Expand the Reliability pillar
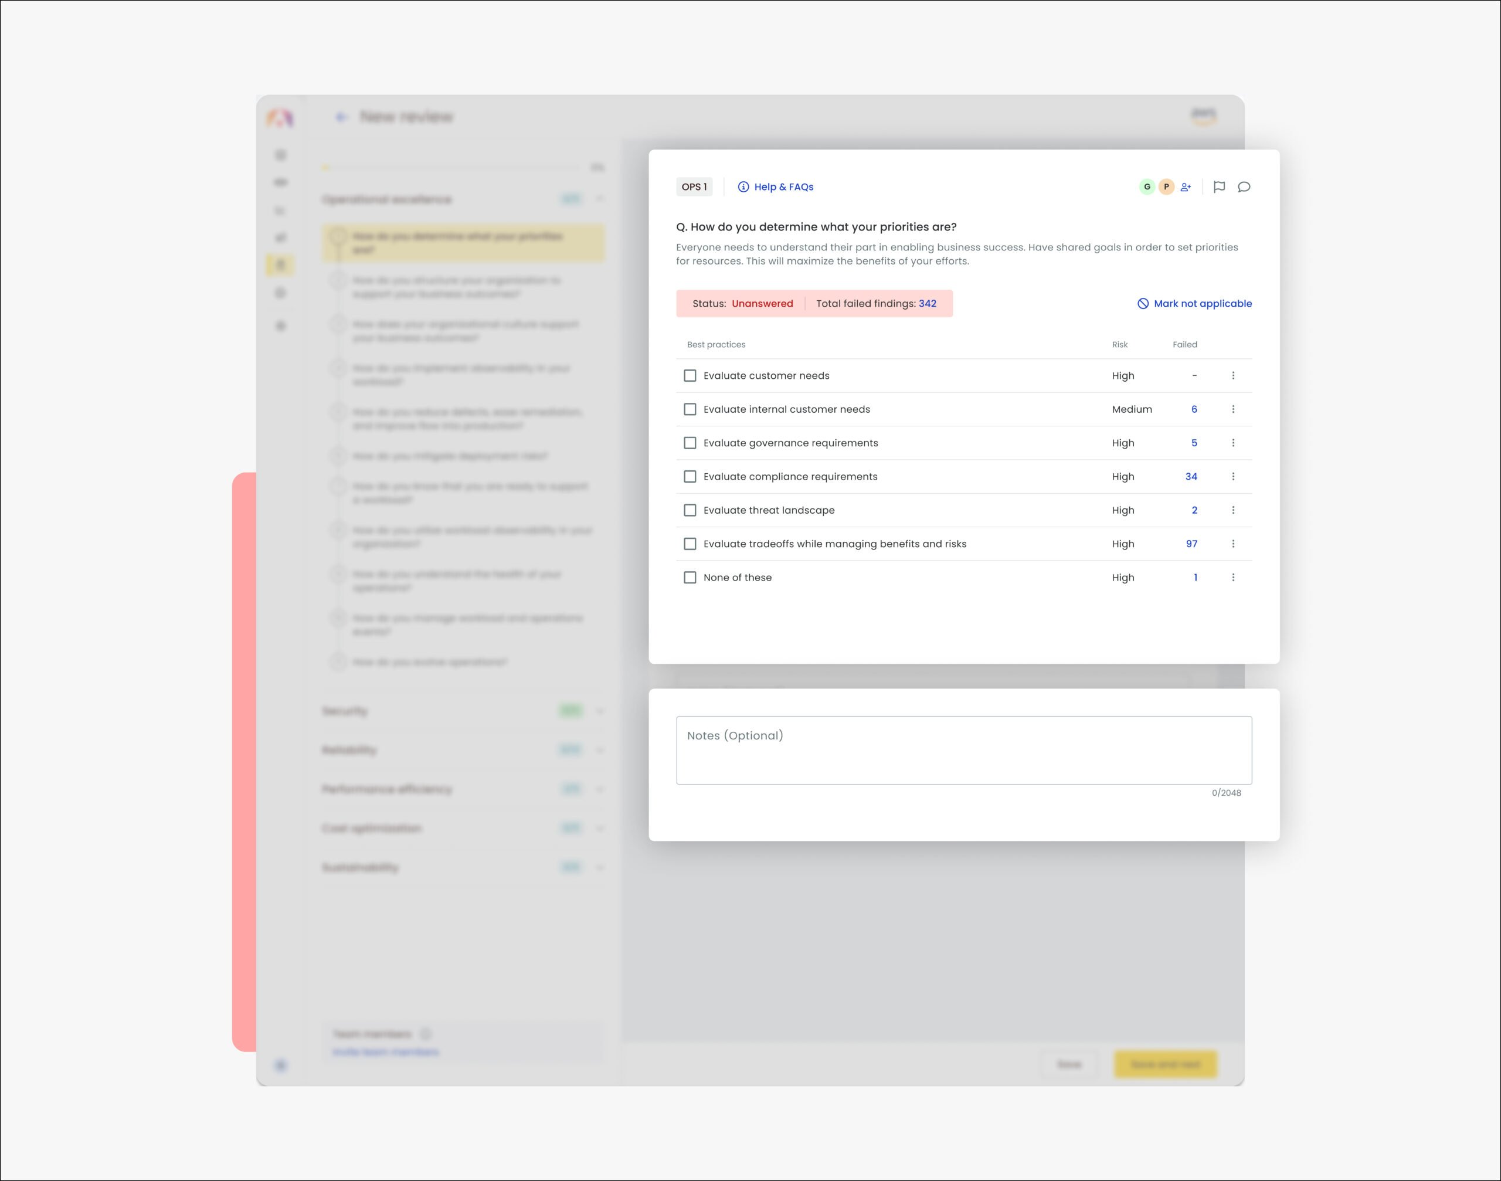 599,749
